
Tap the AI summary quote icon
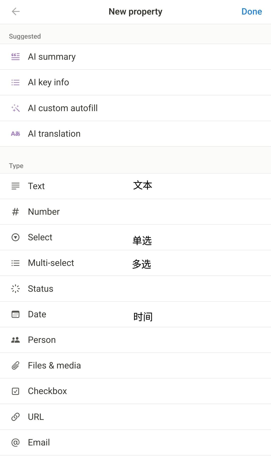16,57
